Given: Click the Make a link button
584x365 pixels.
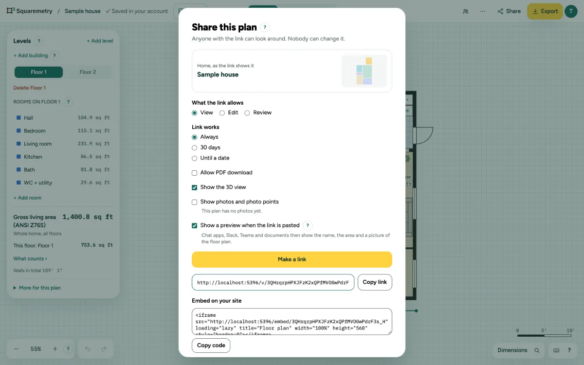Looking at the screenshot, I should pyautogui.click(x=292, y=259).
